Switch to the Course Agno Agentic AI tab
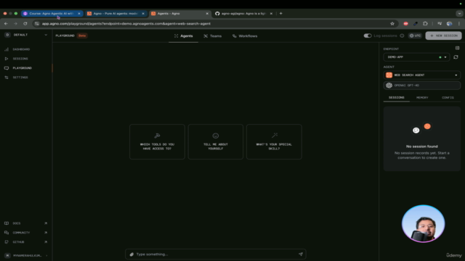The width and height of the screenshot is (465, 261). point(51,14)
